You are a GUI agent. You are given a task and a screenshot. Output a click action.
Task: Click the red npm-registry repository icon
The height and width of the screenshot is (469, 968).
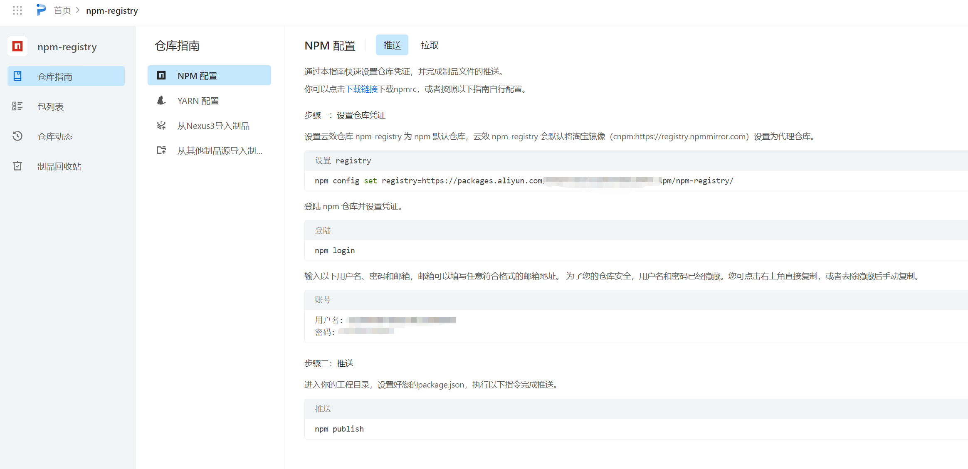coord(17,46)
